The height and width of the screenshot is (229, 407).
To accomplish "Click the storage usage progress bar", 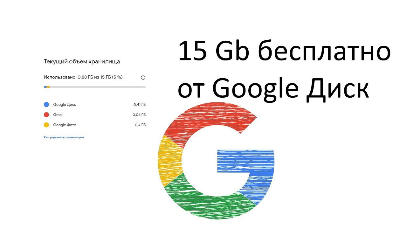I will [x=95, y=87].
